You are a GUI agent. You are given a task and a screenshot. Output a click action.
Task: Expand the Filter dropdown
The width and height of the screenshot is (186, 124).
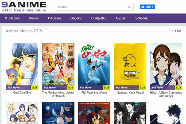pyautogui.click(x=176, y=31)
